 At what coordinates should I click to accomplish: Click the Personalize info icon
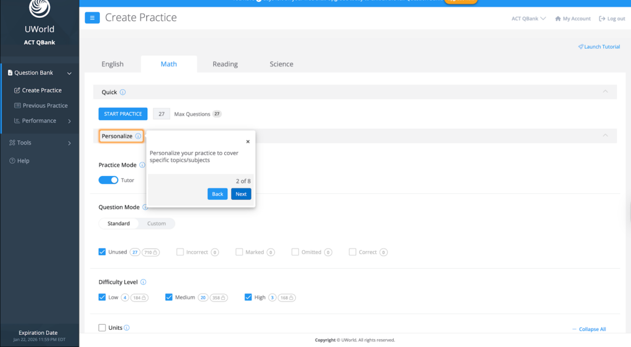pos(138,136)
